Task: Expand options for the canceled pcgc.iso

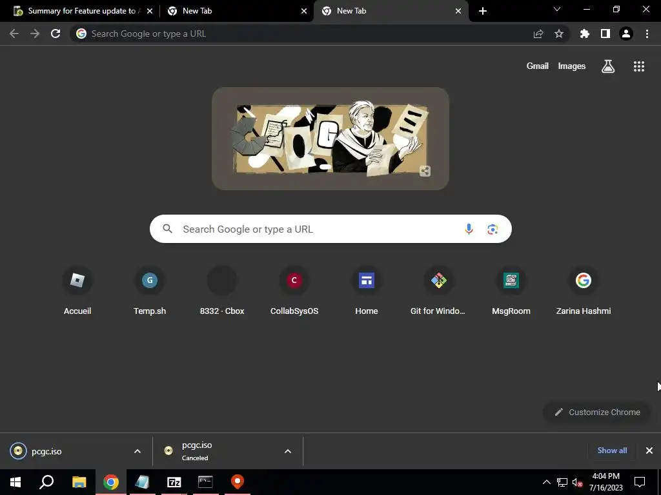Action: pos(288,451)
